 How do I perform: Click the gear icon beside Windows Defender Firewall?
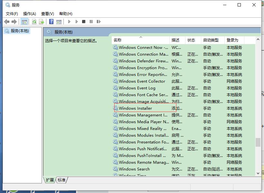(x=115, y=61)
